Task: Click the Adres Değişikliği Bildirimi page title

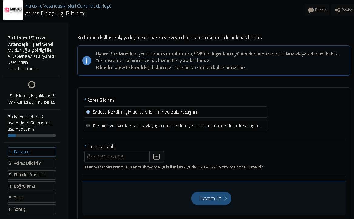Action: [55, 14]
